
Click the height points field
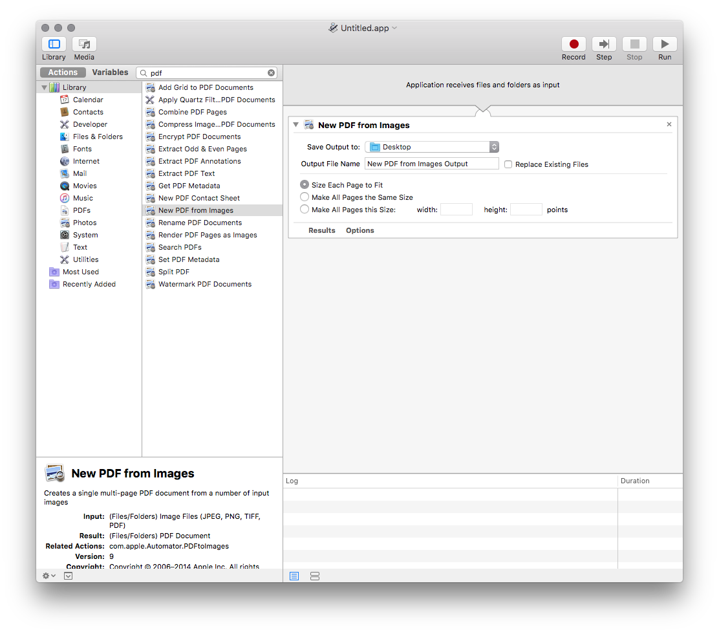(x=526, y=210)
